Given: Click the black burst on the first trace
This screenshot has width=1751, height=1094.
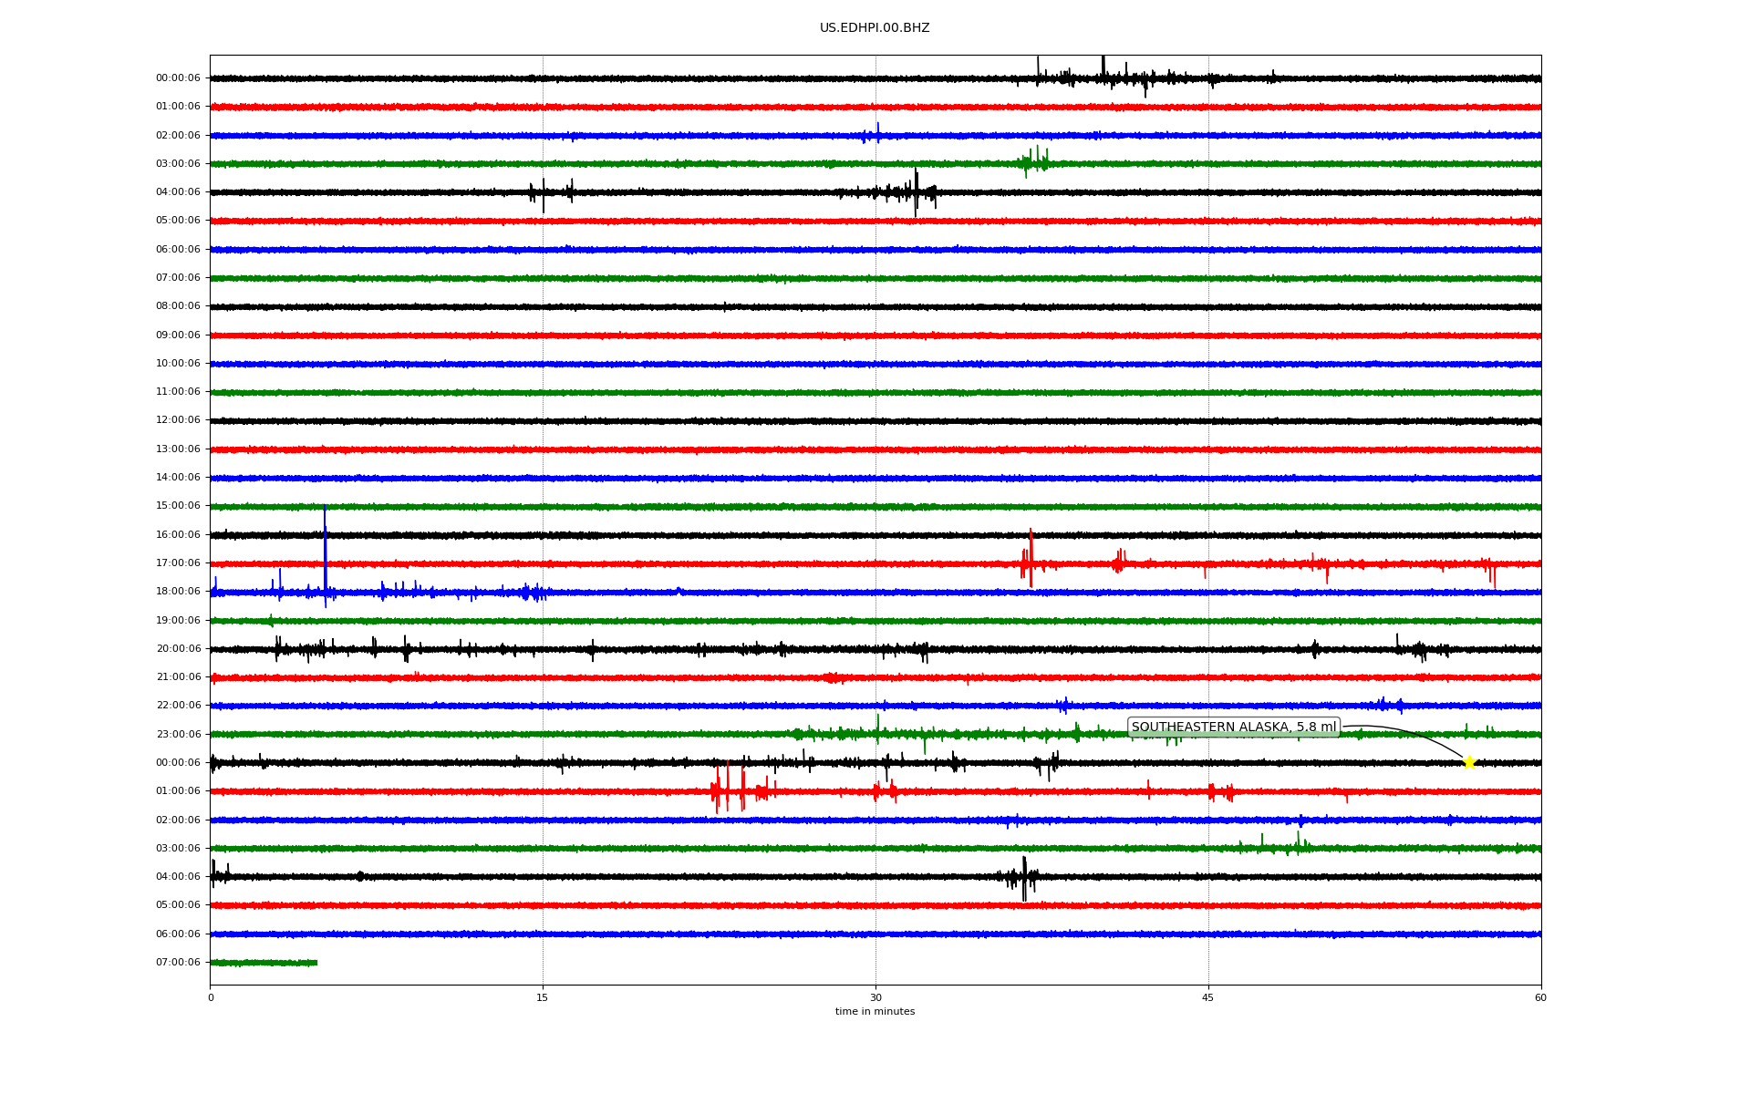Looking at the screenshot, I should tap(1103, 77).
